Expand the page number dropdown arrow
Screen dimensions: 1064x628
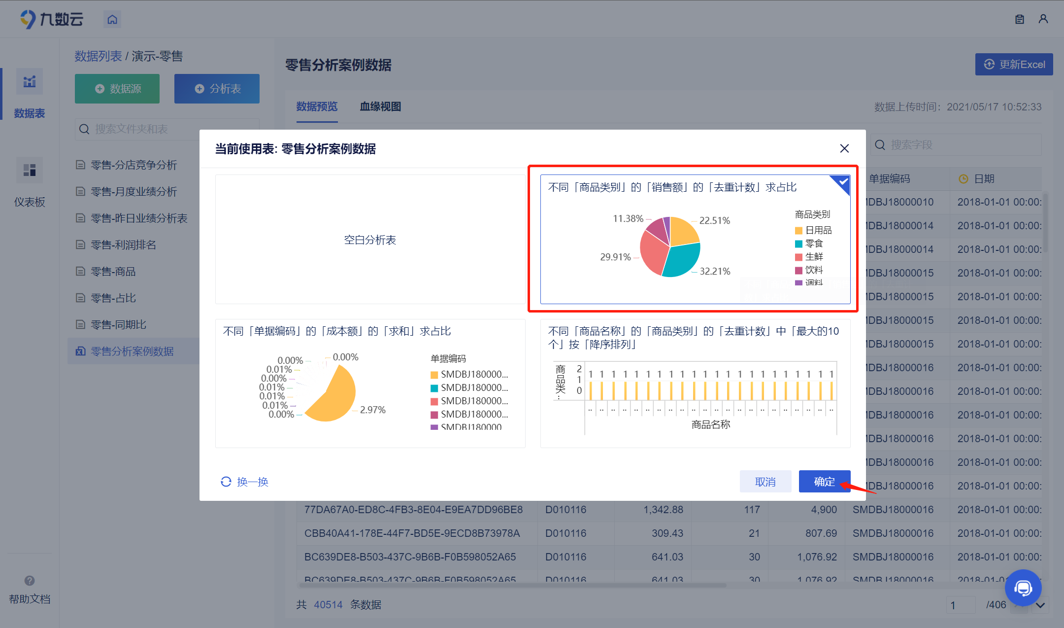click(1040, 605)
